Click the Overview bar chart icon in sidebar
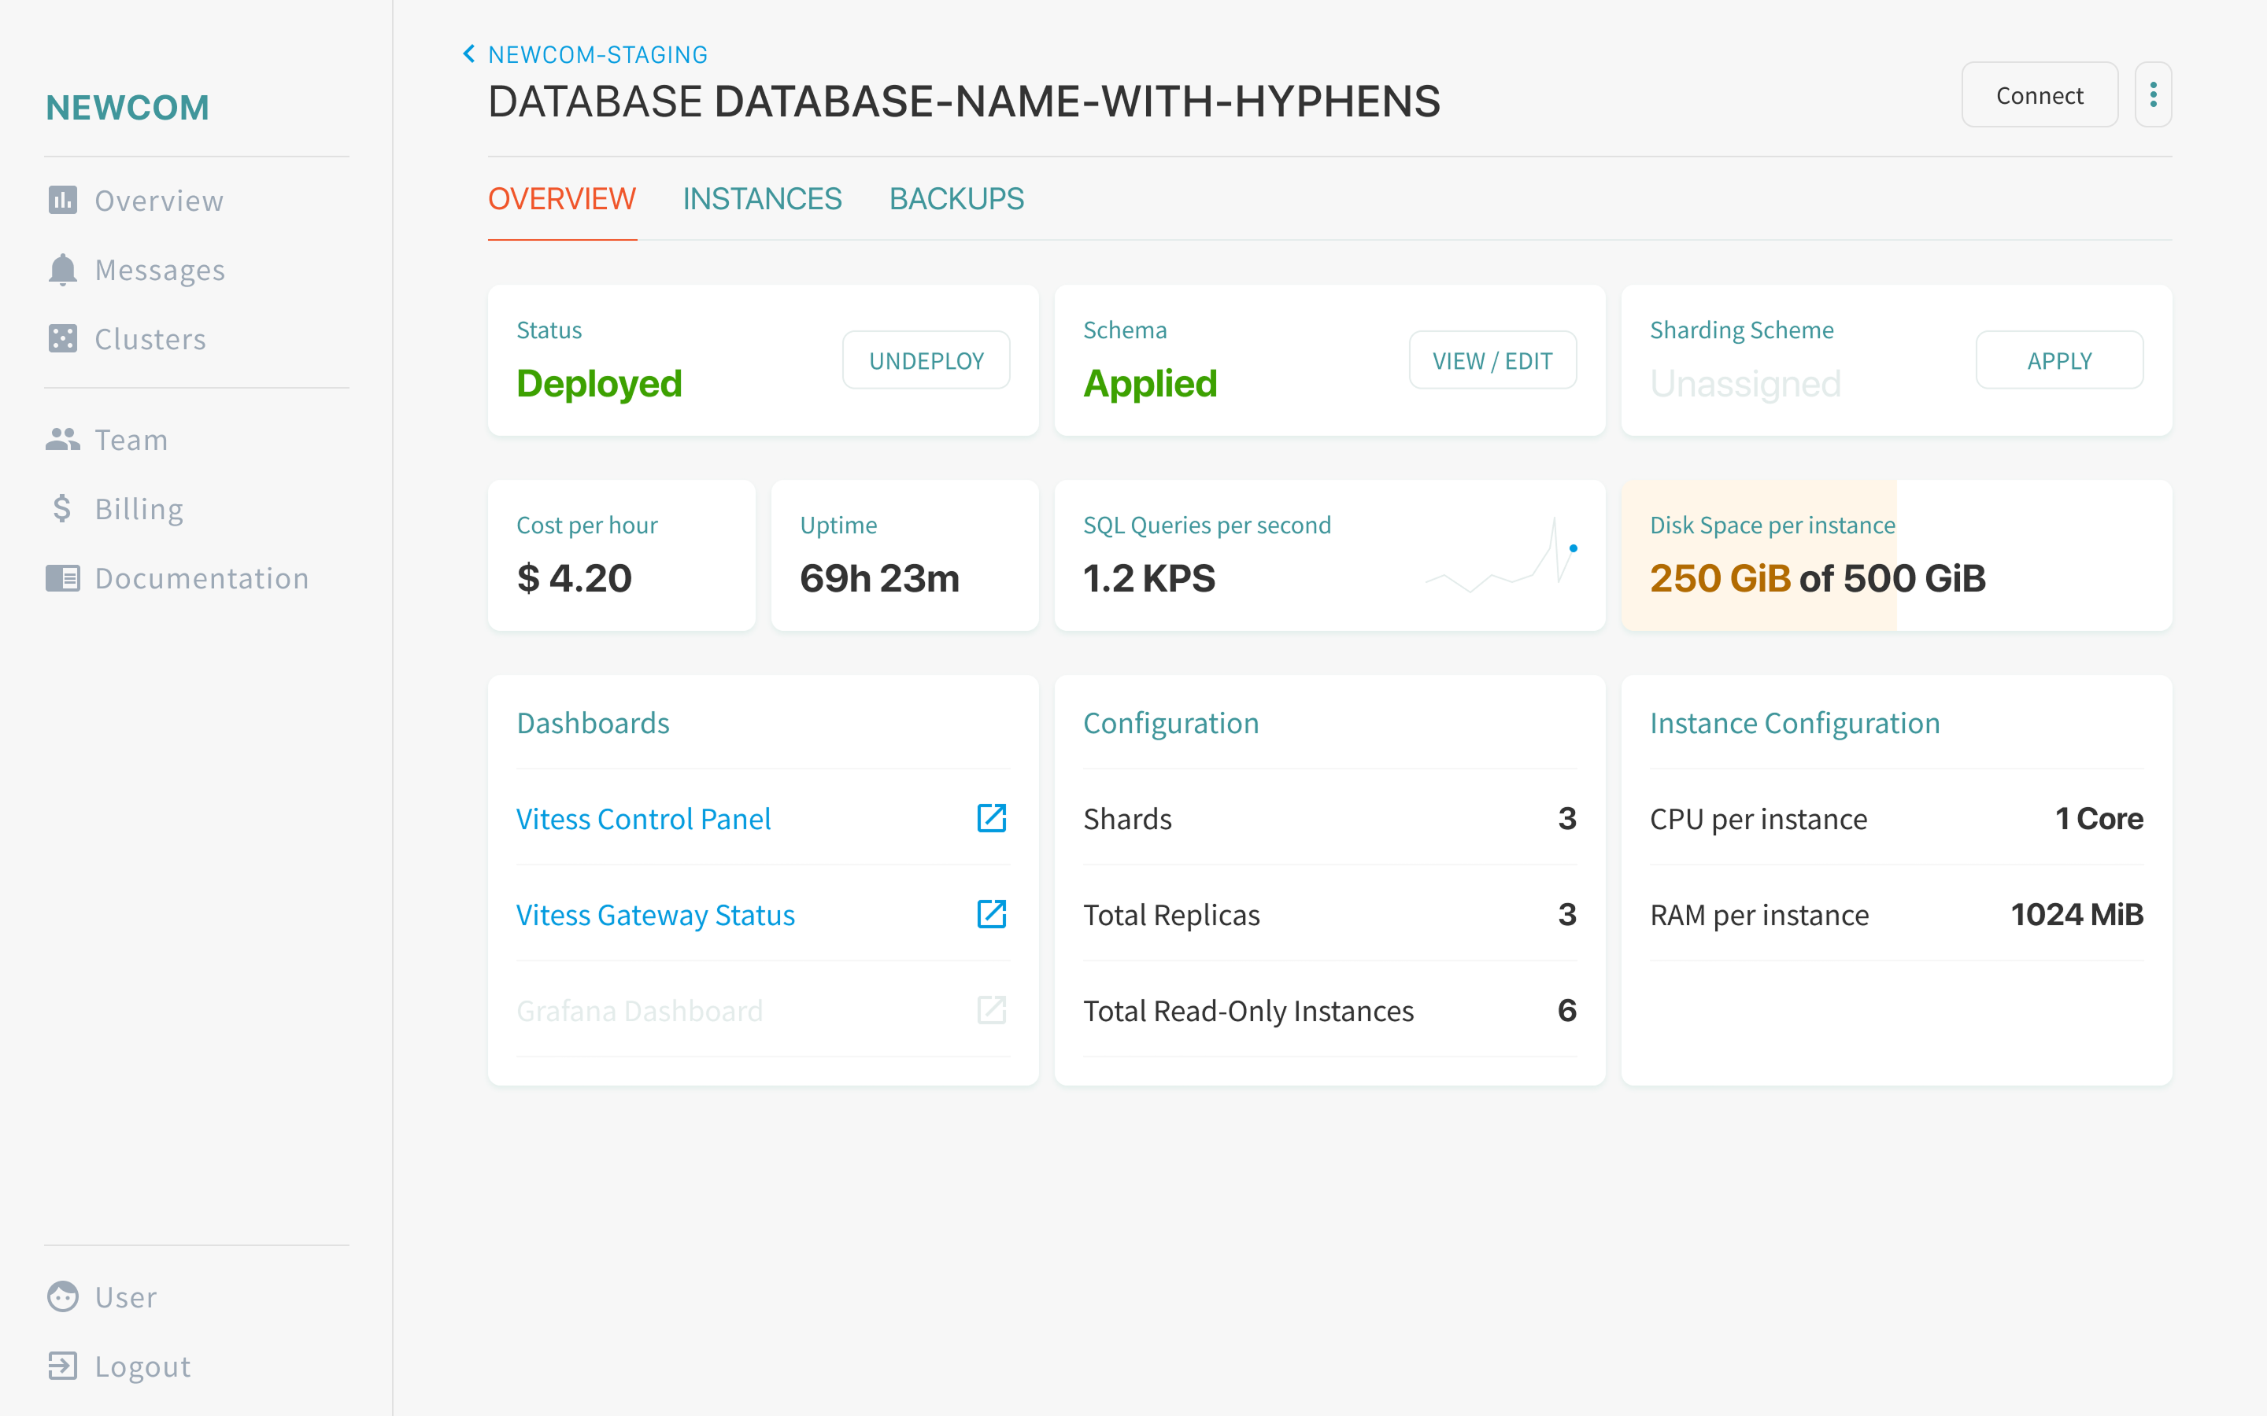Viewport: 2267px width, 1416px height. pyautogui.click(x=63, y=201)
